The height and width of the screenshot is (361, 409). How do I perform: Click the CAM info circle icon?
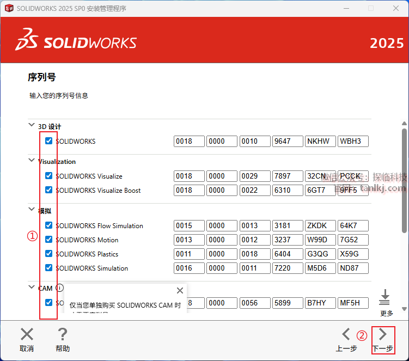pyautogui.click(x=59, y=288)
